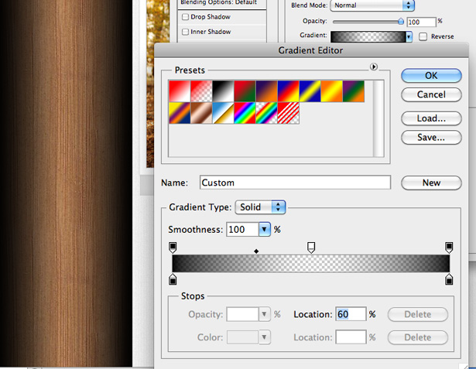Choose the Spectrum rainbow preset

pyautogui.click(x=245, y=113)
